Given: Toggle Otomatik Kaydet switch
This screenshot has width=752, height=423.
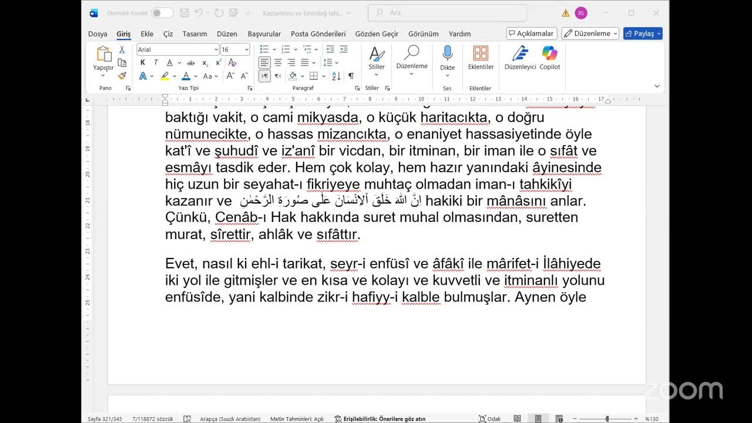Looking at the screenshot, I should pos(162,13).
